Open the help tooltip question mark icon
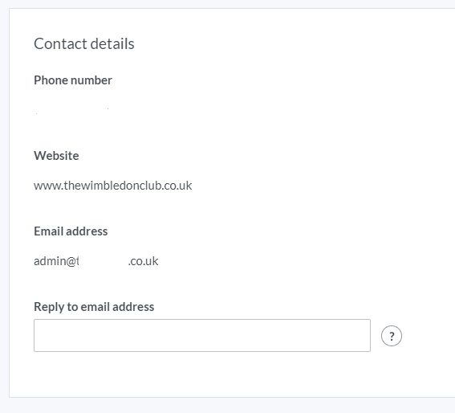The width and height of the screenshot is (455, 413). [391, 336]
